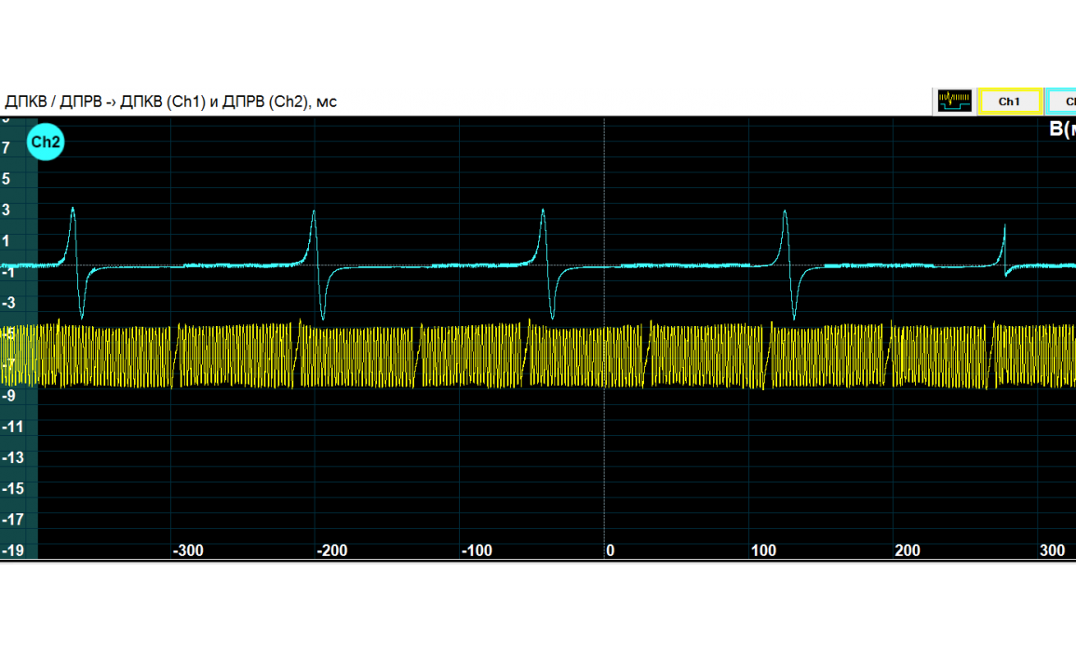Viewport: 1076px width, 652px height.
Task: Select the -200 ms time axis label
Action: pyautogui.click(x=332, y=550)
